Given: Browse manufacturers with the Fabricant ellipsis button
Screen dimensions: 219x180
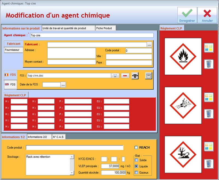Looking at the screenshot, I should tap(149, 44).
